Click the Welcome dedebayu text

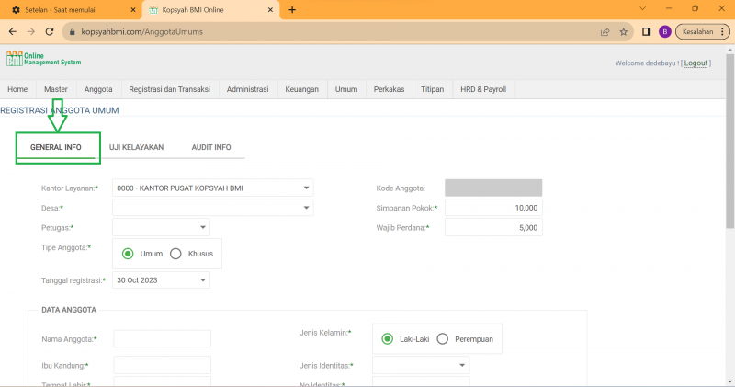coord(647,63)
